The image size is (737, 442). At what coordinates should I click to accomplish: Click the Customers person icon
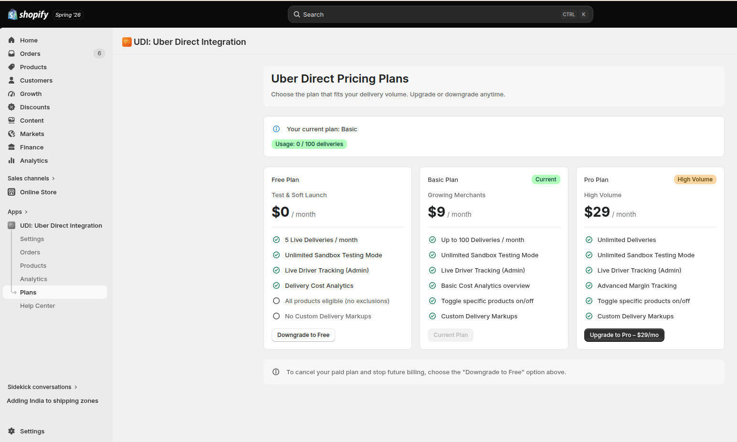[x=11, y=80]
